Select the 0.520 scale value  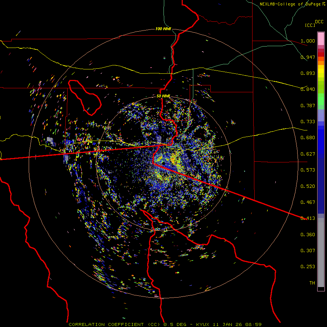pyautogui.click(x=308, y=186)
